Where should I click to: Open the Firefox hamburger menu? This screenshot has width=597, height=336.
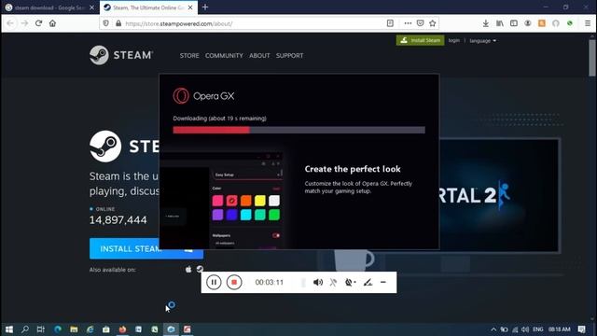click(x=588, y=23)
